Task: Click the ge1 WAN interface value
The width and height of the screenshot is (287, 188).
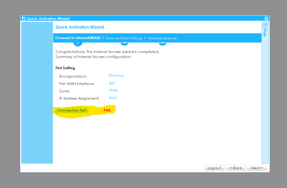Action: (112, 83)
